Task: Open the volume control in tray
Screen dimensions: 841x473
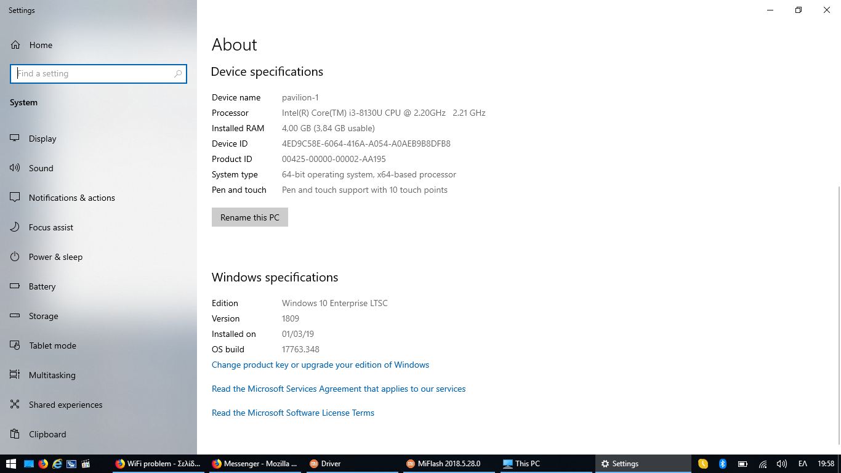Action: (782, 464)
